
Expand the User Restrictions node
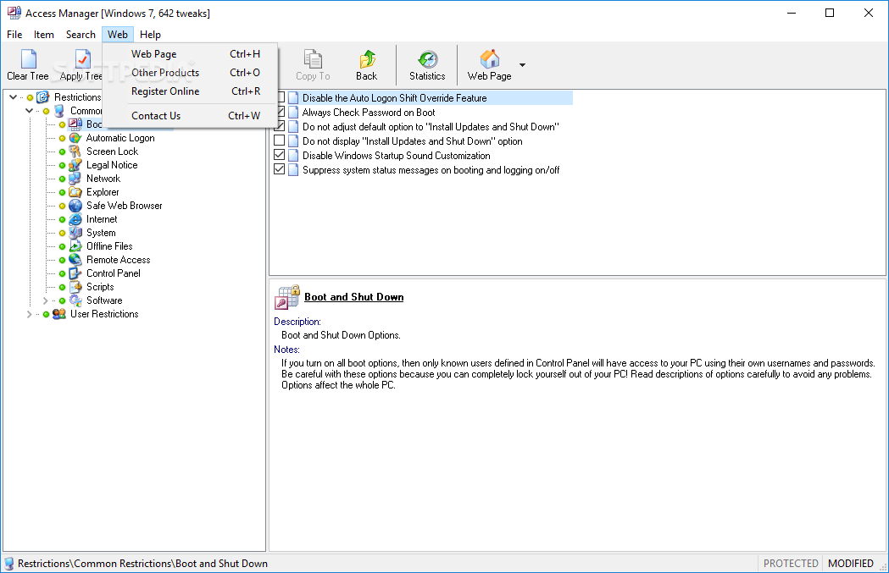pos(29,314)
